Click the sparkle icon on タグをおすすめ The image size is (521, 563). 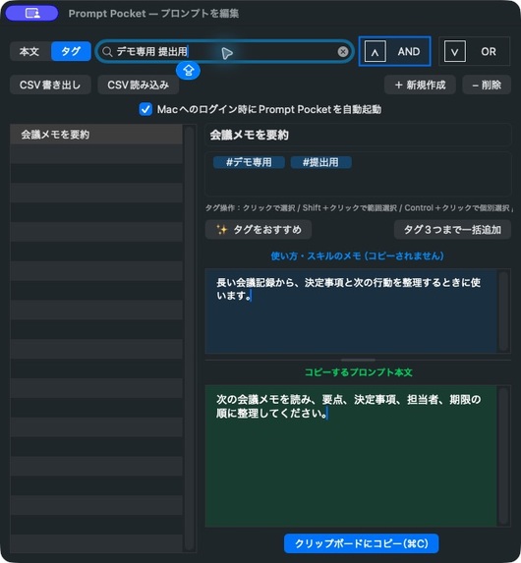coord(222,230)
